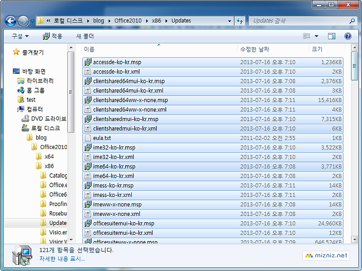Click the imeww-x-none.msp patch icon
Screen dimensions: 362x271
(87, 204)
